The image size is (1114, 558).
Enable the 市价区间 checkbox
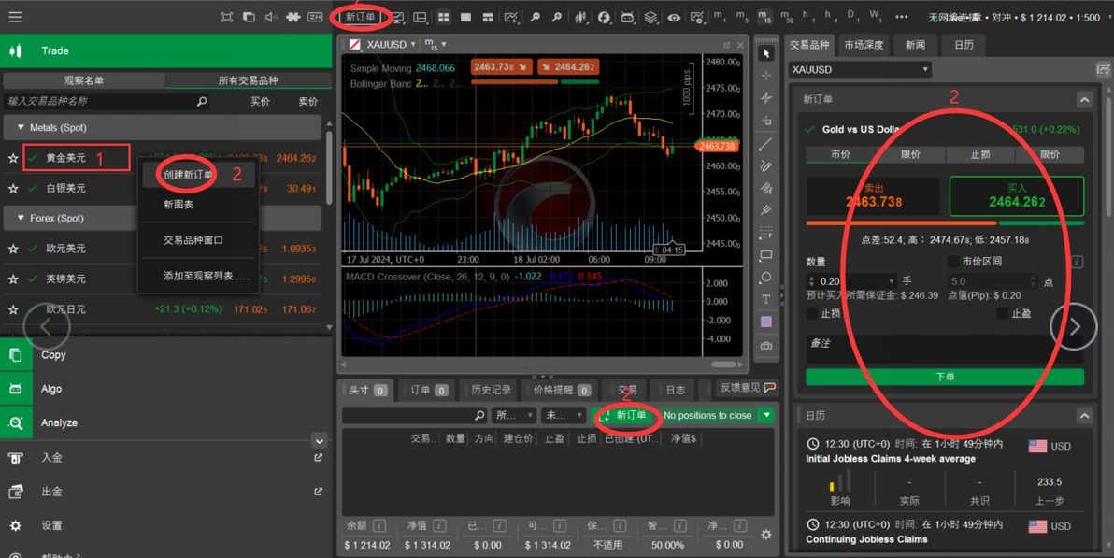952,262
